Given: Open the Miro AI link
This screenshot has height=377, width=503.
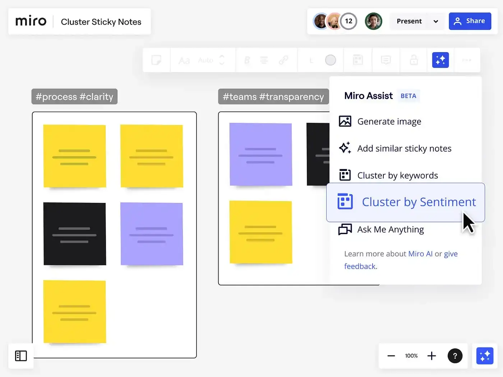Looking at the screenshot, I should coord(420,254).
